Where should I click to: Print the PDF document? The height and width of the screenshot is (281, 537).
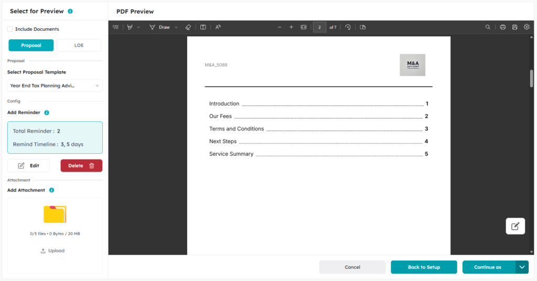click(503, 27)
